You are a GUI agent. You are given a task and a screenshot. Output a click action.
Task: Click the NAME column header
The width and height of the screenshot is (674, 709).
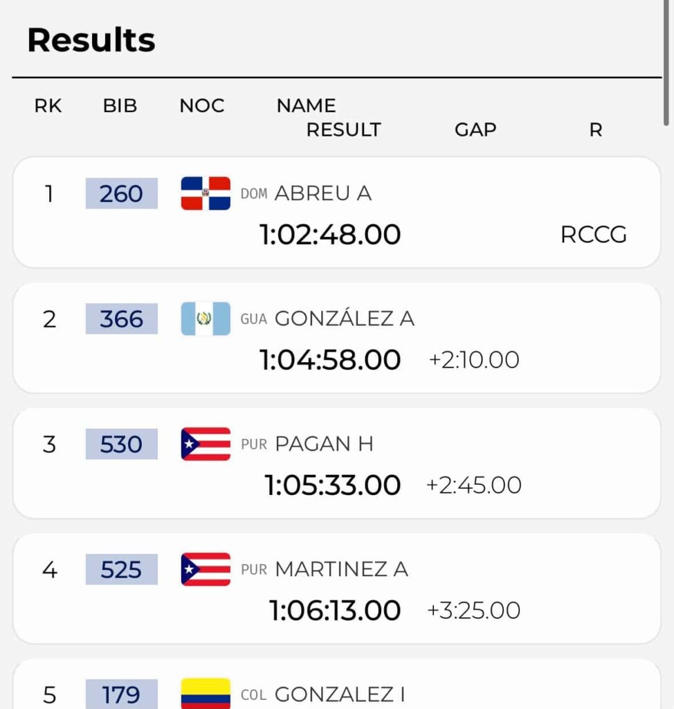(x=306, y=106)
